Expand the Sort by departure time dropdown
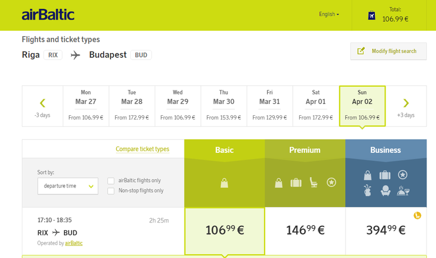The width and height of the screenshot is (436, 258). pyautogui.click(x=68, y=186)
